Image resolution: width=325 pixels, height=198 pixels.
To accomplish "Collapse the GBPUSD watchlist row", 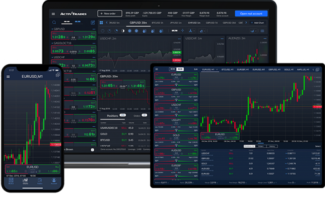I will [x=52, y=29].
